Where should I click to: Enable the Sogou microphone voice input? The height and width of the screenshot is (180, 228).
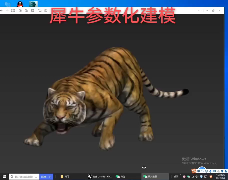210,171
